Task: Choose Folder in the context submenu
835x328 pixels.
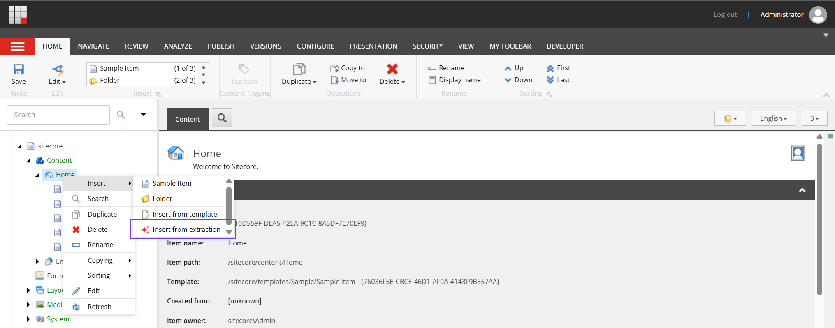Action: [179, 199]
